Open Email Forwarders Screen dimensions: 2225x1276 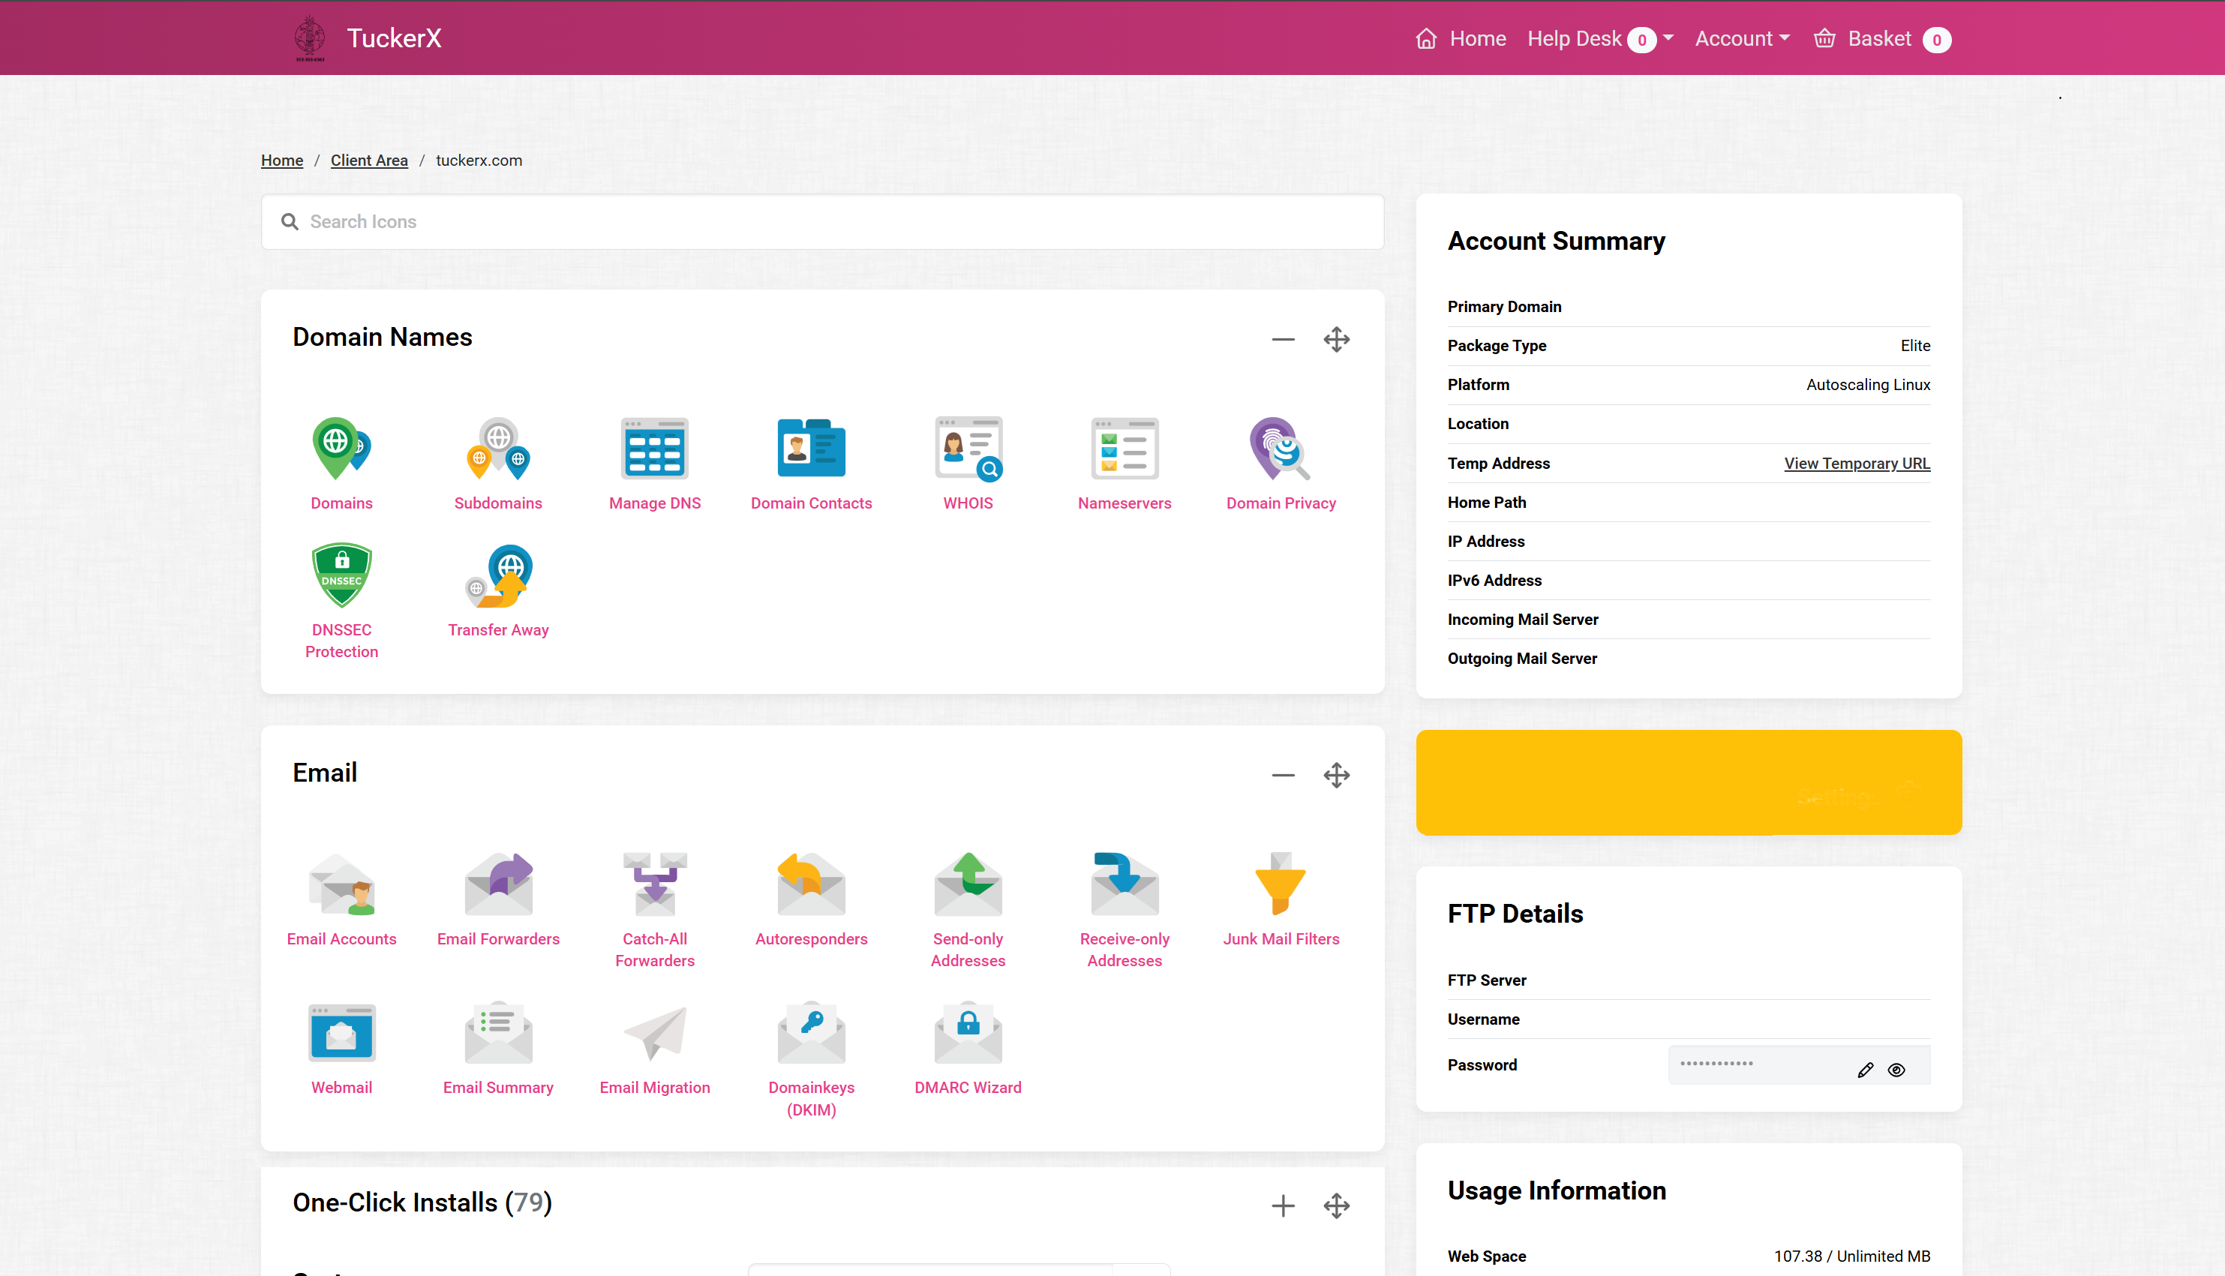pyautogui.click(x=498, y=899)
